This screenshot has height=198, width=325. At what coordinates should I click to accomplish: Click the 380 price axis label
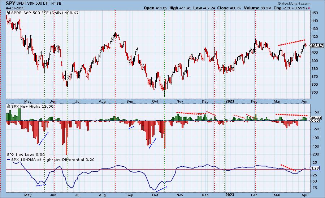[x=315, y=69]
